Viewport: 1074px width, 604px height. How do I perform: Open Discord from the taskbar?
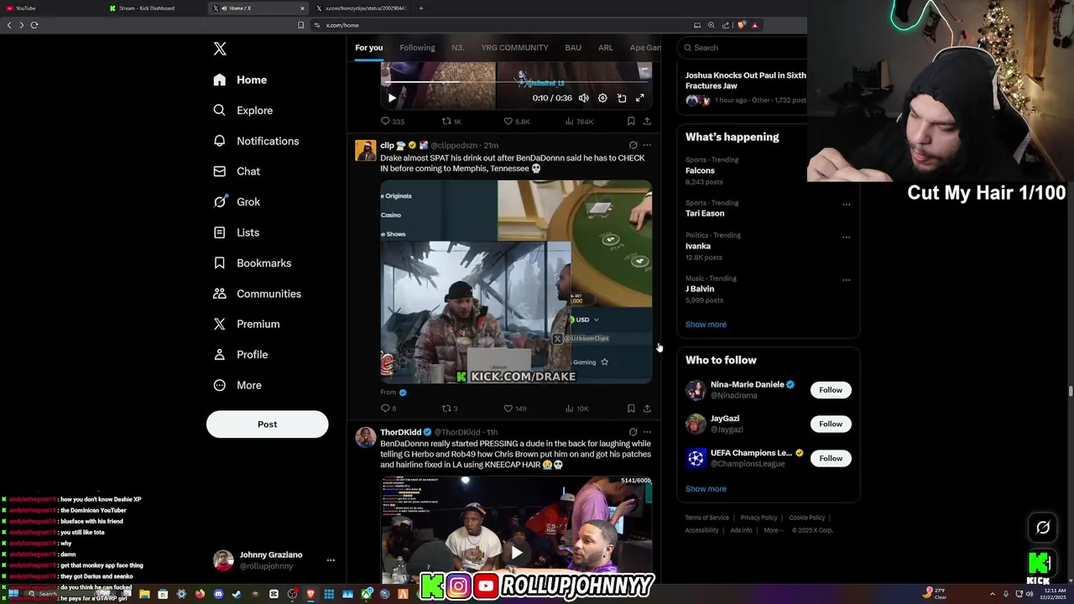(x=218, y=594)
